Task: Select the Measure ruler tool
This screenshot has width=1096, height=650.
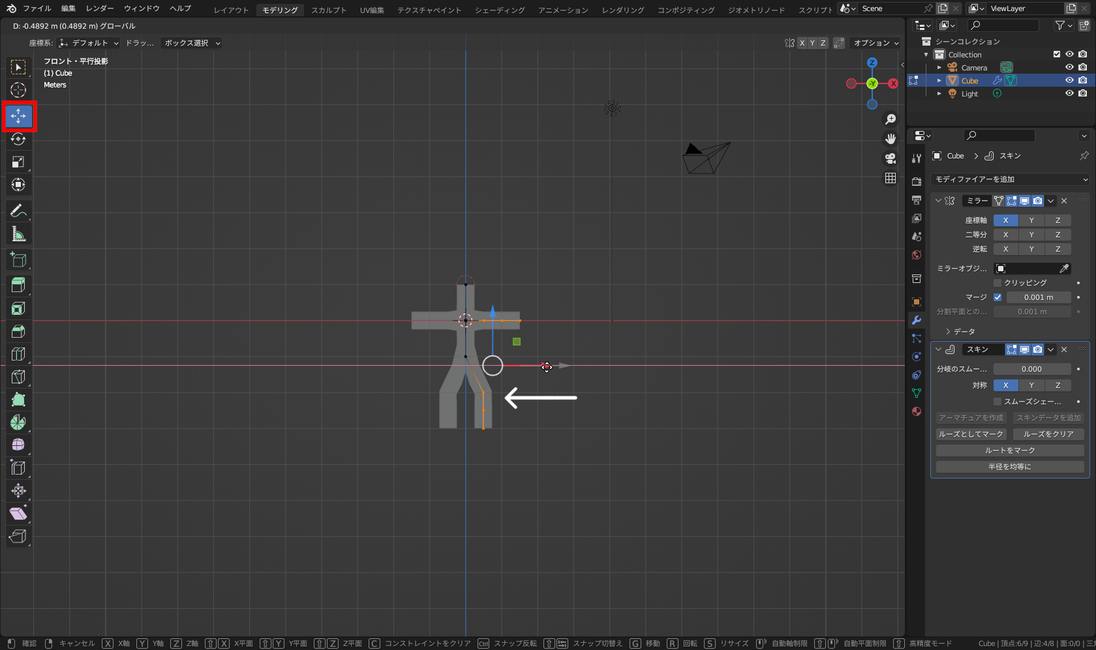Action: [x=18, y=233]
